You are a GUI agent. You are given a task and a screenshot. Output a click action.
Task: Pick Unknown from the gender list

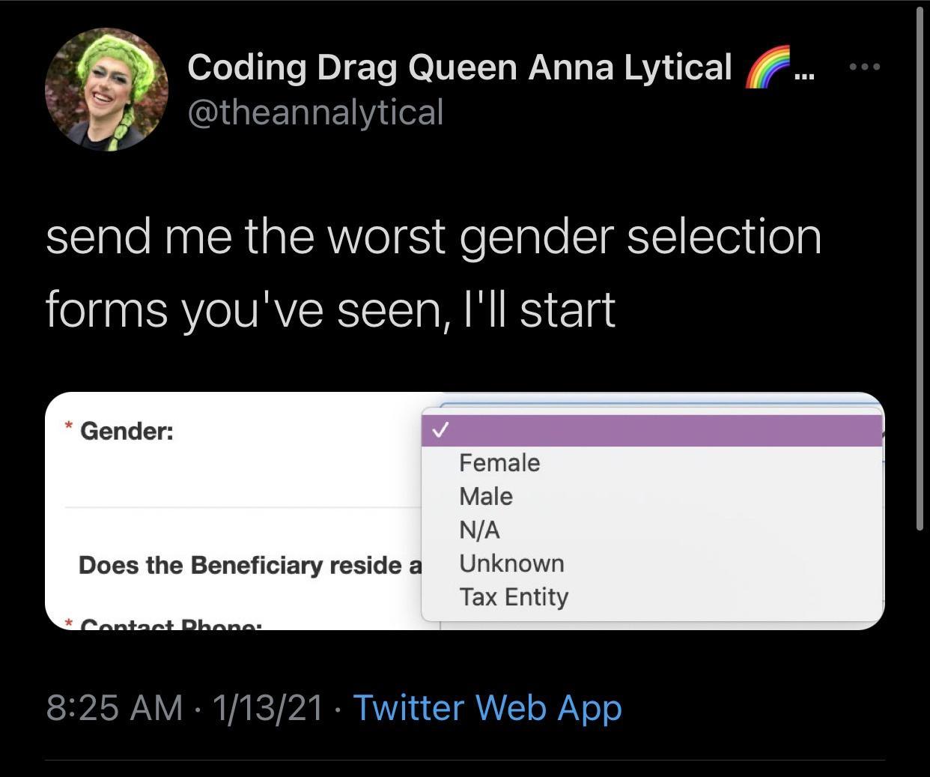(x=511, y=563)
